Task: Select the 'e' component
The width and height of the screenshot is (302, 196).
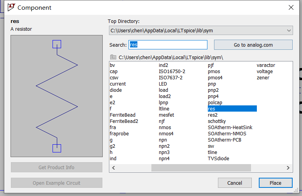Action: 111,96
